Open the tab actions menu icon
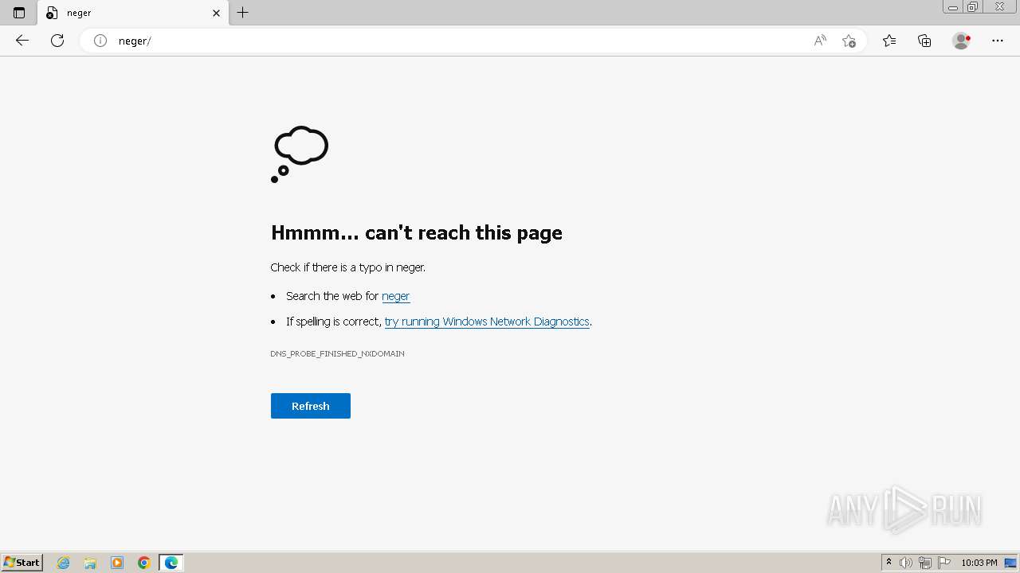1020x573 pixels. 19,13
